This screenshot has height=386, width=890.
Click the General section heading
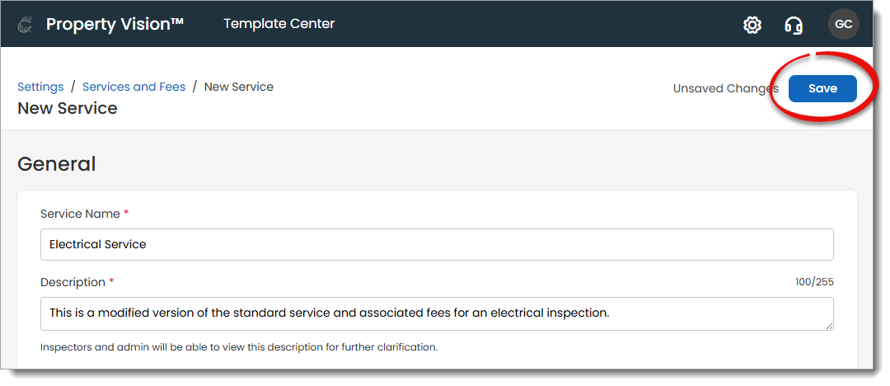point(56,164)
